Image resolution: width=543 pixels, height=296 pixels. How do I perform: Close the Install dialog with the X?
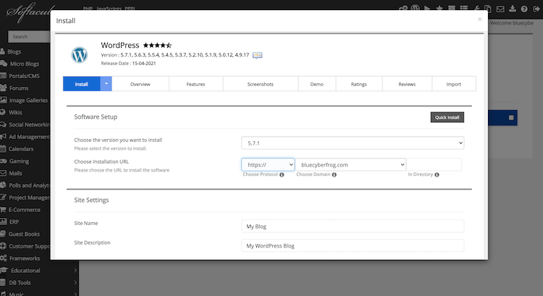(x=479, y=20)
